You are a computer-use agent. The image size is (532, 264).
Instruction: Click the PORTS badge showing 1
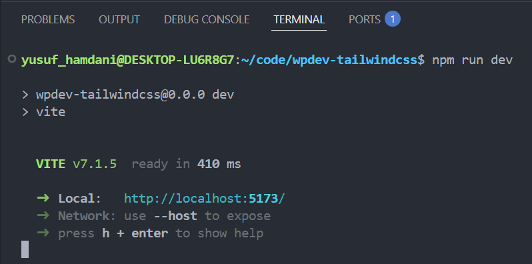(393, 19)
